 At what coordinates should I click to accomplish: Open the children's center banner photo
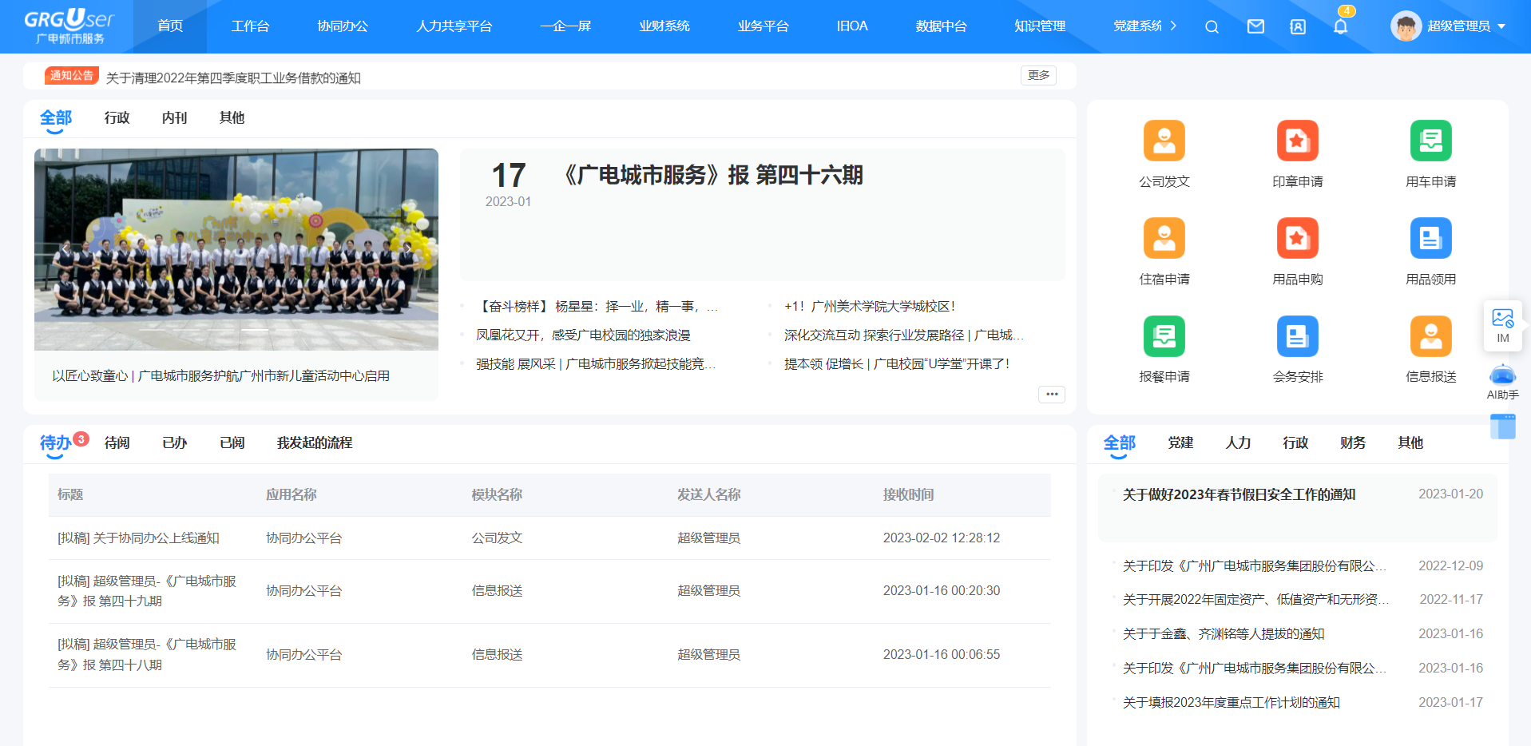click(236, 249)
